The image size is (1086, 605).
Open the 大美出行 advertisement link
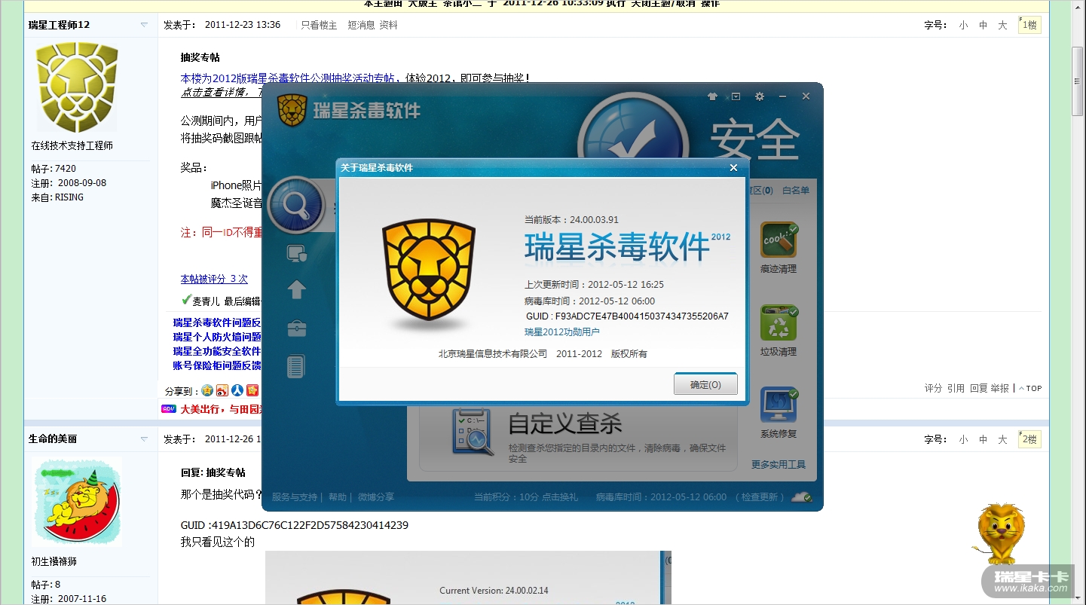pyautogui.click(x=220, y=409)
